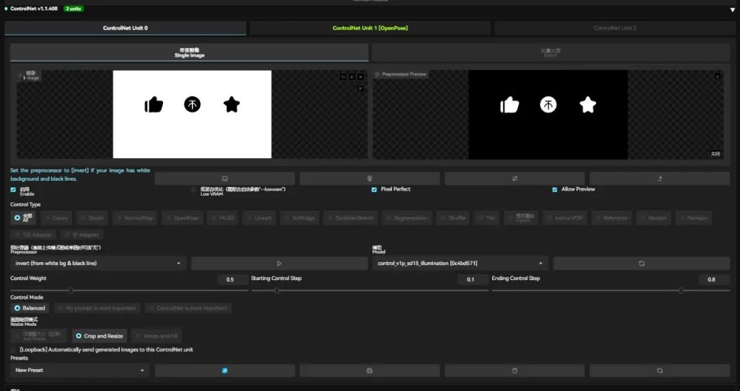This screenshot has width=740, height=391.
Task: Select the OpenPose control type
Action: pos(183,218)
